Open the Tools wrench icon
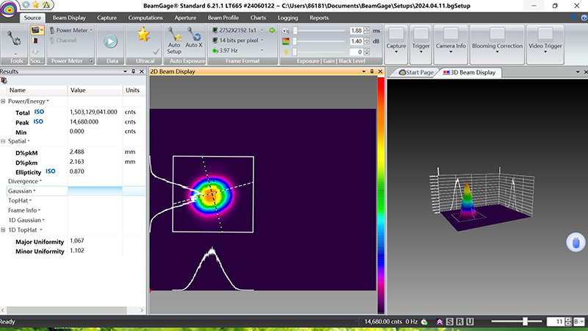The width and height of the screenshot is (588, 331). (x=13, y=37)
